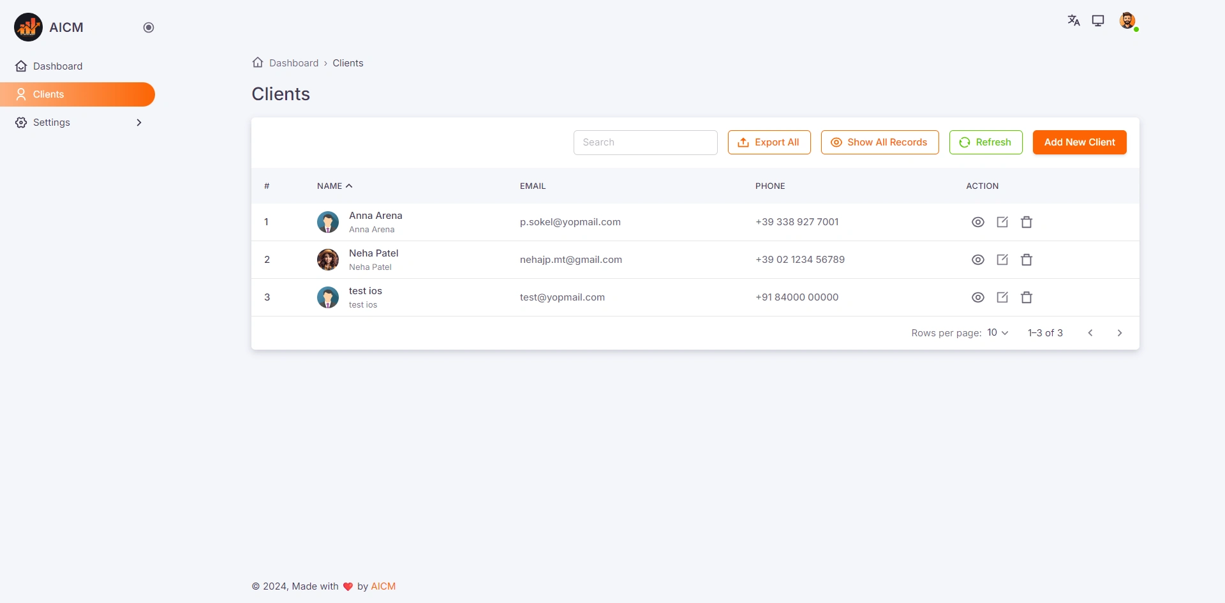Go to the next table page

point(1119,333)
